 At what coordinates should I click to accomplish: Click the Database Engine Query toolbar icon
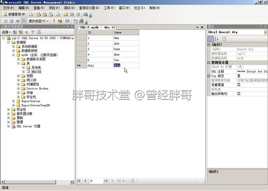(31, 15)
